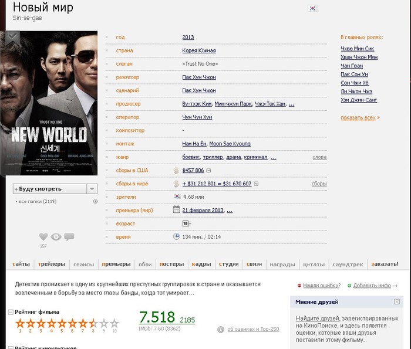The width and height of the screenshot is (411, 349).
Task: Click the New World movie poster
Action: (x=49, y=103)
